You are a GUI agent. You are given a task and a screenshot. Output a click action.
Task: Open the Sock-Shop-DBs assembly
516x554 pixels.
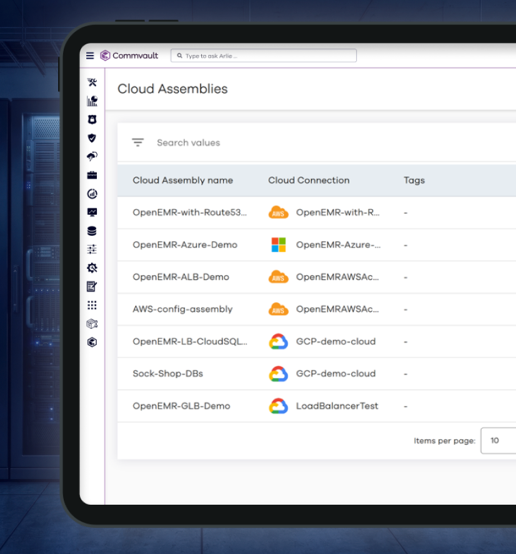(x=167, y=374)
